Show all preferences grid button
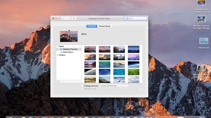This screenshot has width=211, height=118. click(74, 18)
